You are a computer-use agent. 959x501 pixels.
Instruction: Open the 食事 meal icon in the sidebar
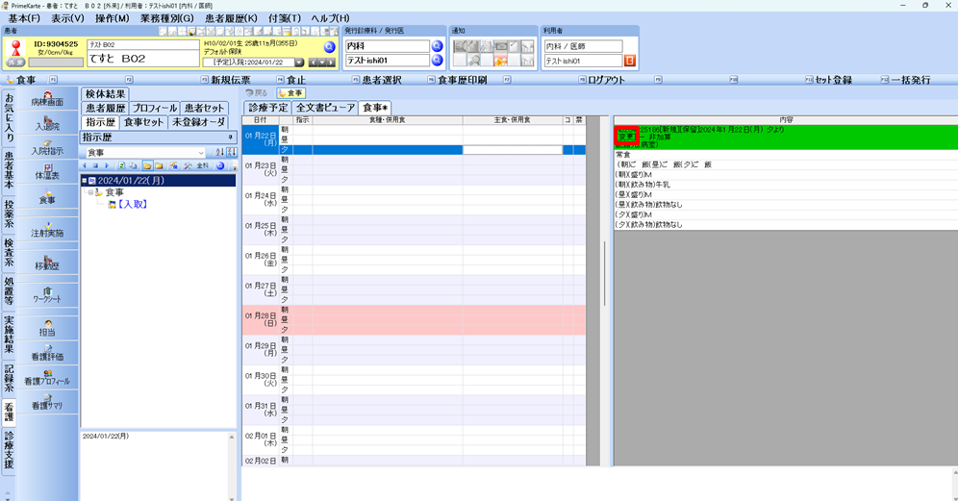click(x=47, y=197)
